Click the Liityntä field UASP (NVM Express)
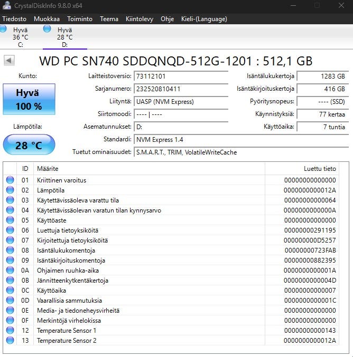This screenshot has height=357, width=353. coord(181,102)
